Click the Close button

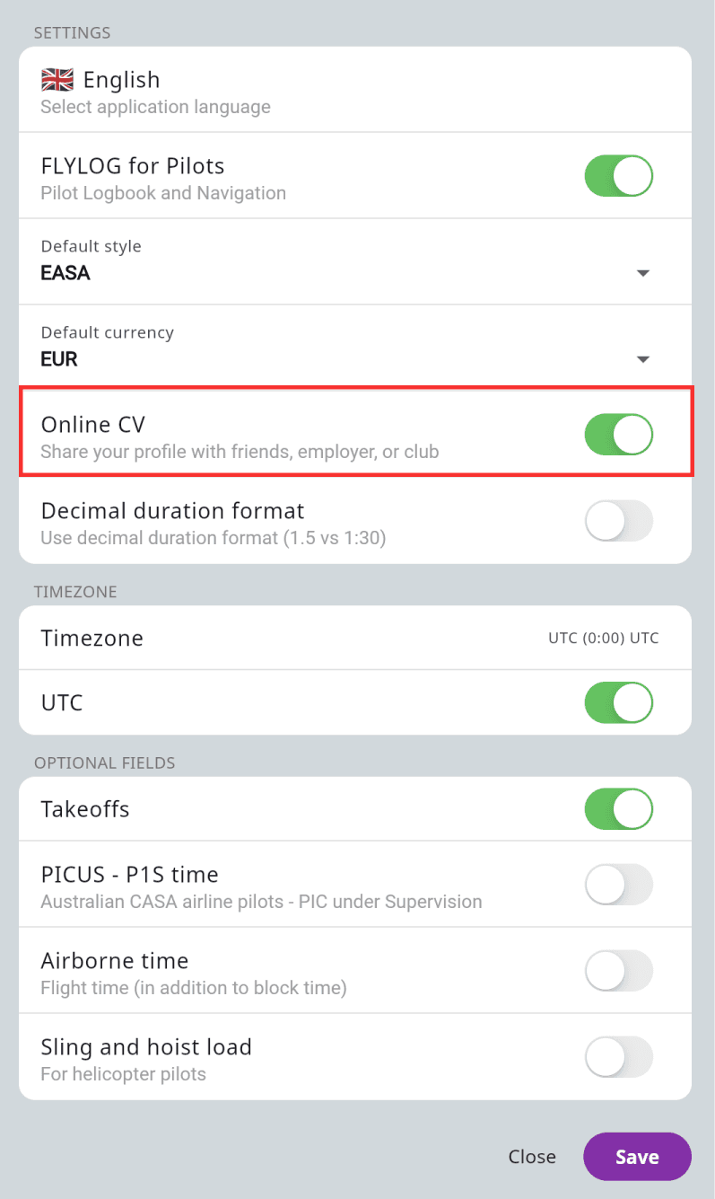(532, 1157)
